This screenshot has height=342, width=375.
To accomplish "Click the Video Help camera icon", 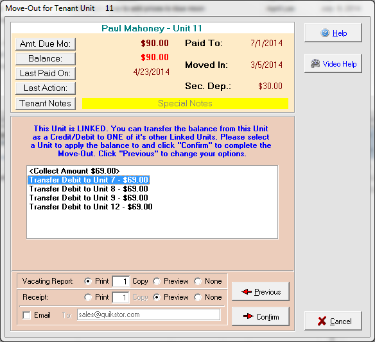I will pos(315,63).
